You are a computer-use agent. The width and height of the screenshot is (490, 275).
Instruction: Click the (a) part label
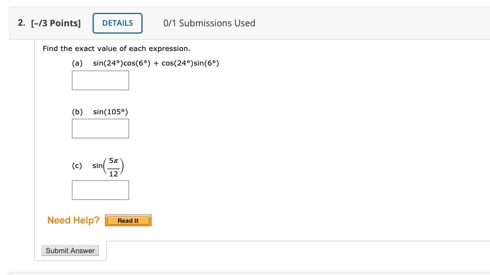point(77,63)
